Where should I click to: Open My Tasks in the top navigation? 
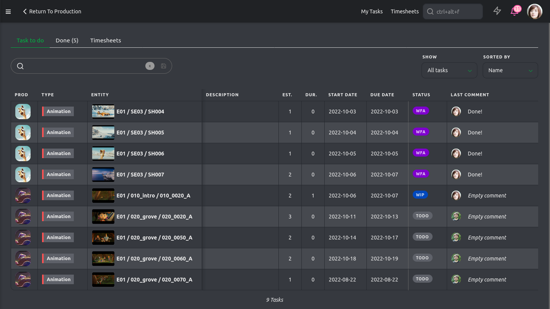(x=372, y=11)
